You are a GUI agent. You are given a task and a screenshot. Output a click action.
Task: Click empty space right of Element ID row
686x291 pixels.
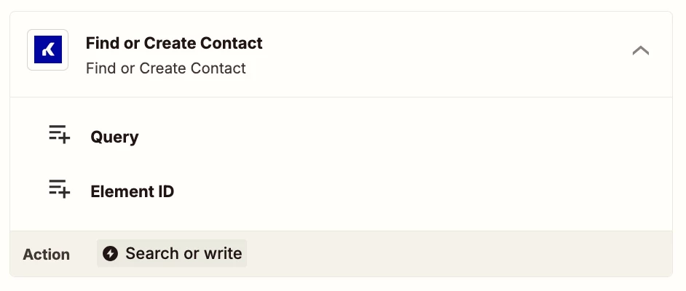[x=416, y=191]
